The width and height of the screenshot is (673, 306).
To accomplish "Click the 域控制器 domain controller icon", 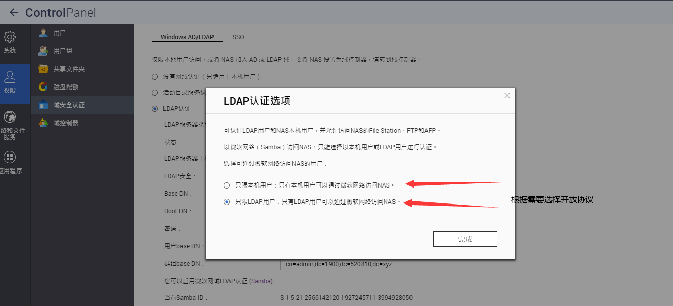I will coord(43,123).
